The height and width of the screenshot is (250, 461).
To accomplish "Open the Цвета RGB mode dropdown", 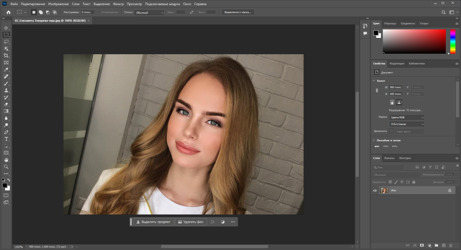I will click(407, 117).
